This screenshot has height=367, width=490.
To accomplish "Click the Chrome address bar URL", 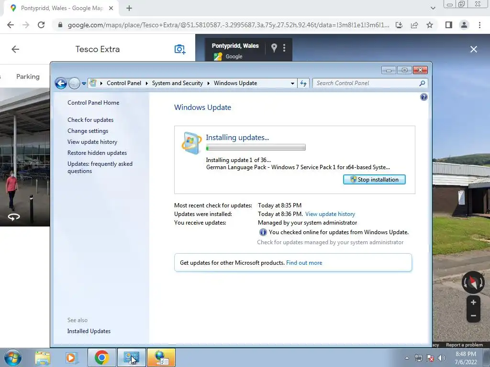I will pos(228,25).
